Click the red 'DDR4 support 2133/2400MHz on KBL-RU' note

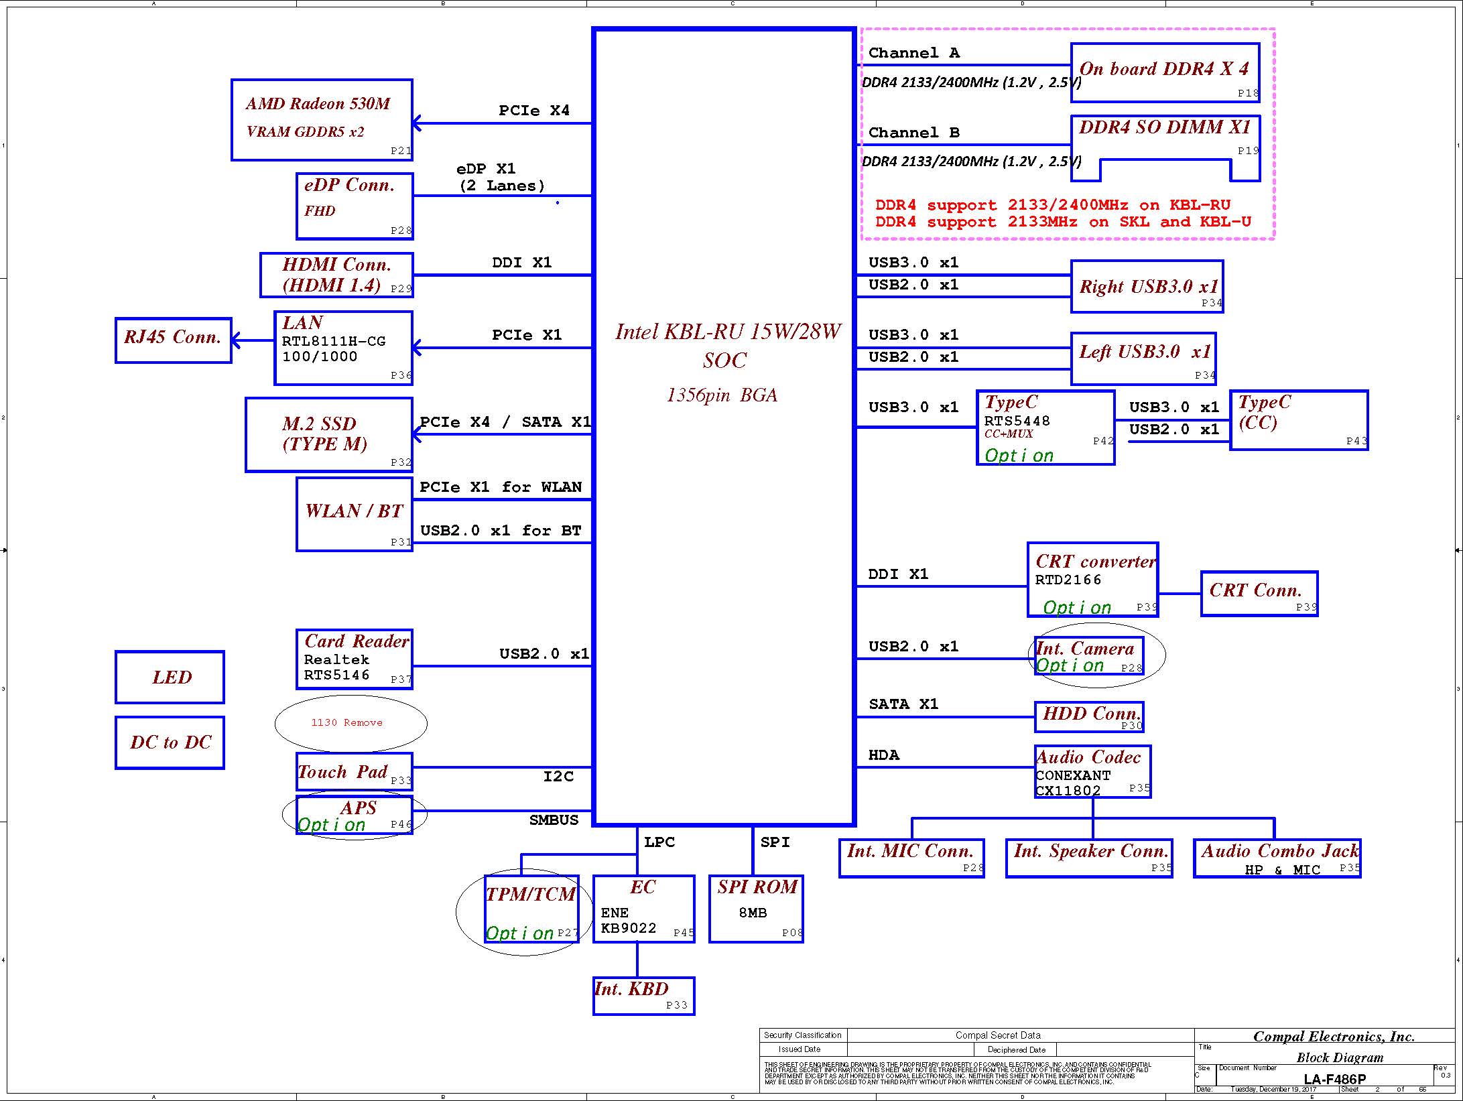[1053, 205]
